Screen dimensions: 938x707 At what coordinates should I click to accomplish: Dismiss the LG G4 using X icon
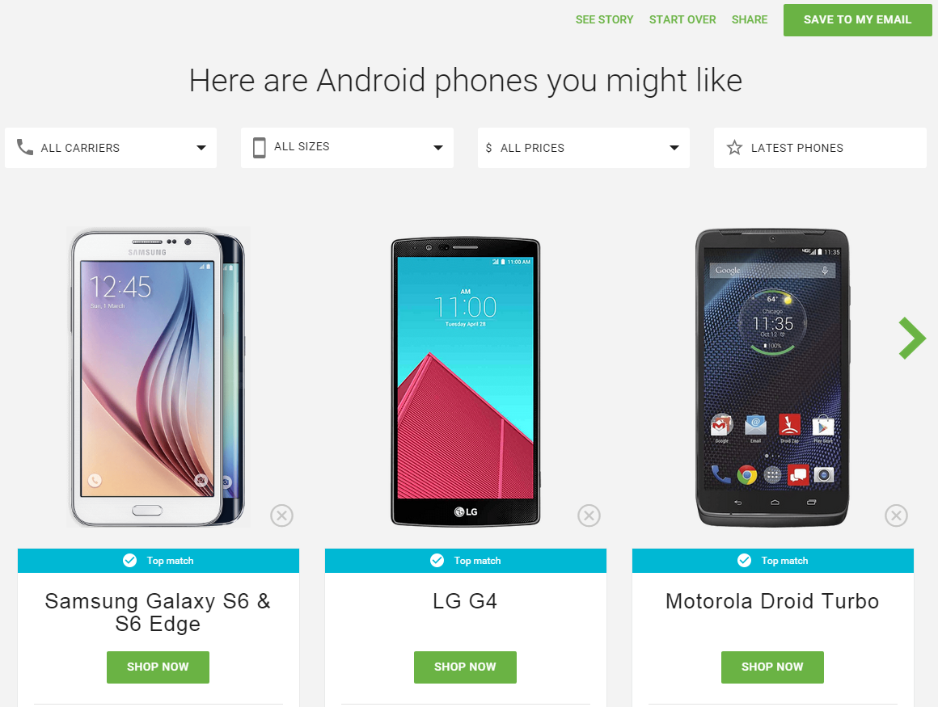point(589,516)
